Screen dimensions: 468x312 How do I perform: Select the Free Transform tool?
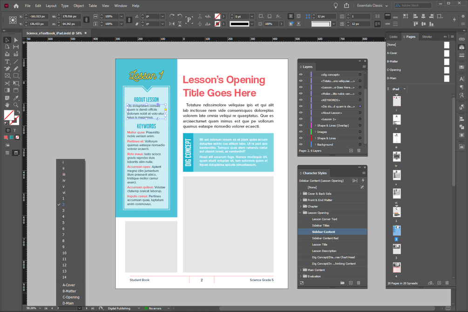tap(16, 83)
